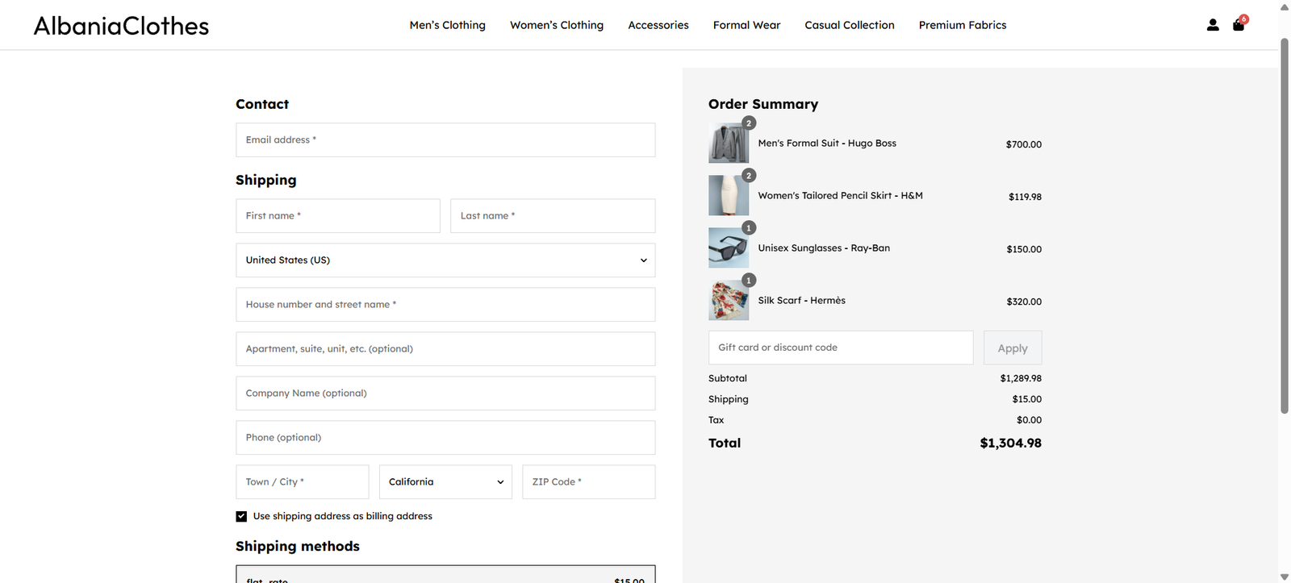Screen dimensions: 1291x583
Task: Open the Formal Wear category
Action: click(x=746, y=25)
